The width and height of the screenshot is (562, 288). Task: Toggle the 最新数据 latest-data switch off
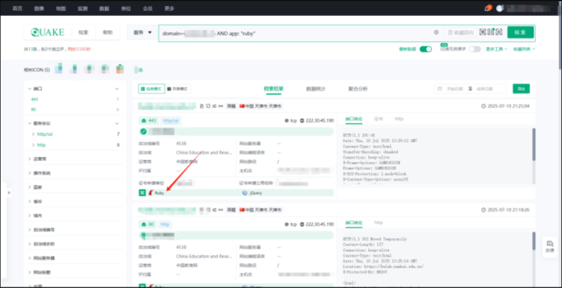pyautogui.click(x=426, y=49)
